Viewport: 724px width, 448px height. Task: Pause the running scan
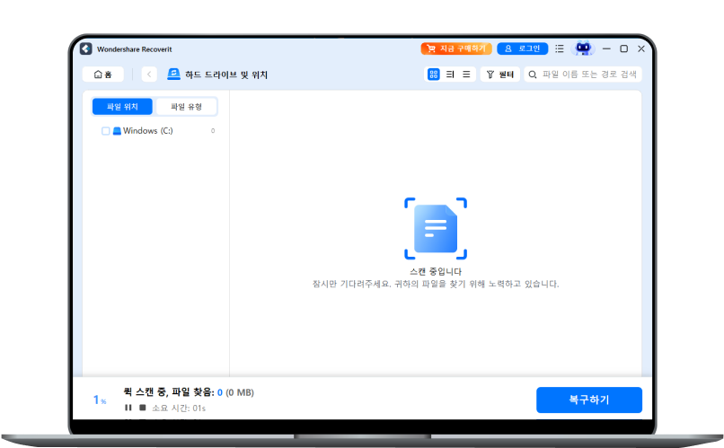pyautogui.click(x=128, y=408)
